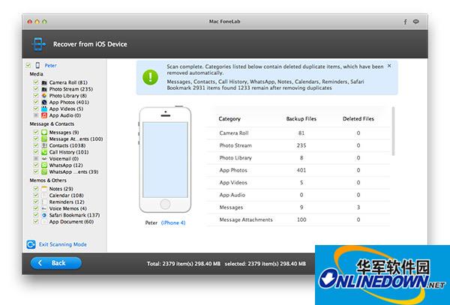Toggle the Messages (9) checkbox

pyautogui.click(x=36, y=132)
